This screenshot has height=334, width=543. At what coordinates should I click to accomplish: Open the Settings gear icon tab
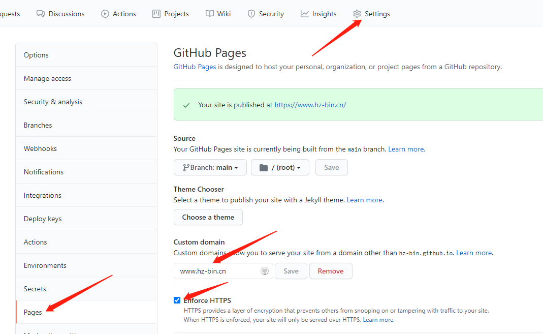point(357,14)
